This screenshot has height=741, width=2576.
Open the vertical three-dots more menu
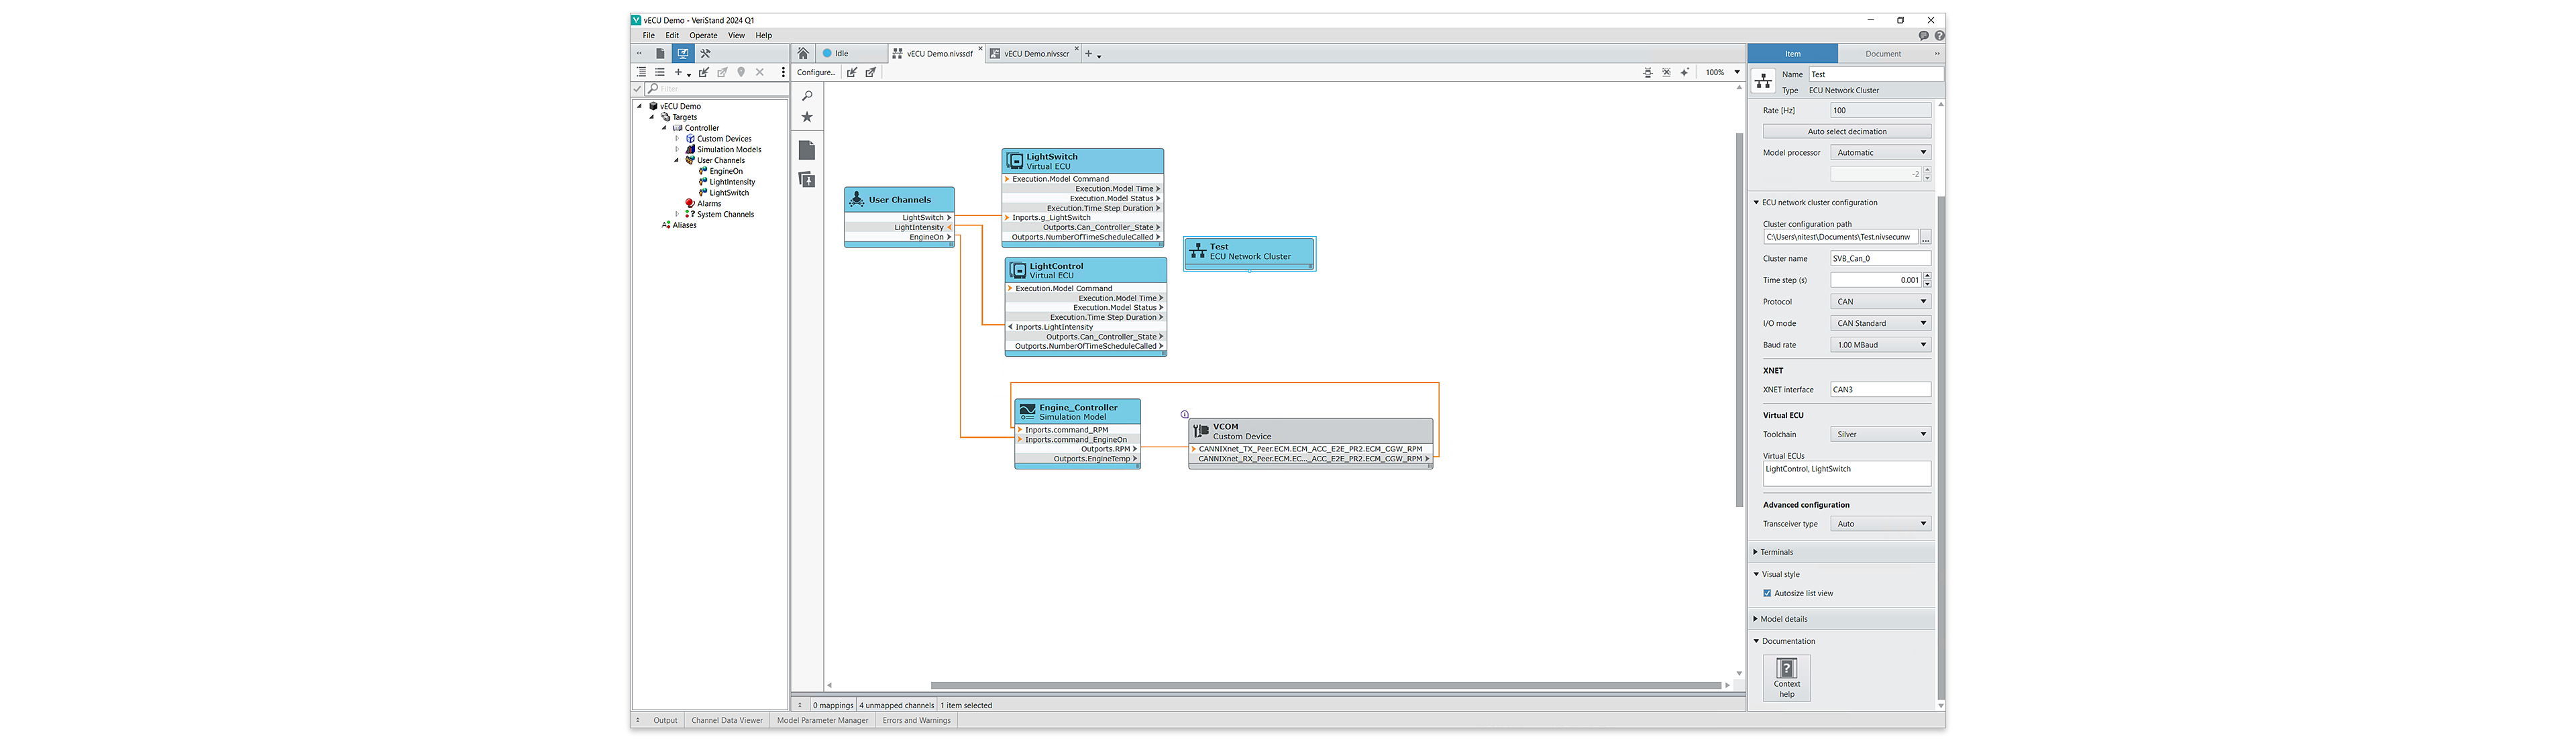coord(783,72)
